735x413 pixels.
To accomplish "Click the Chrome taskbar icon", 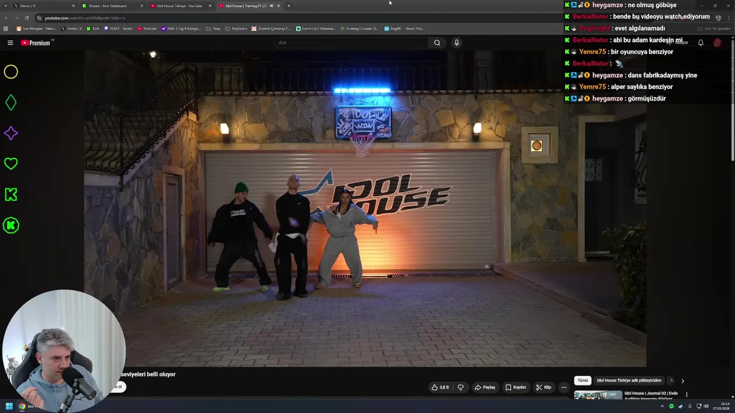I will tap(22, 406).
